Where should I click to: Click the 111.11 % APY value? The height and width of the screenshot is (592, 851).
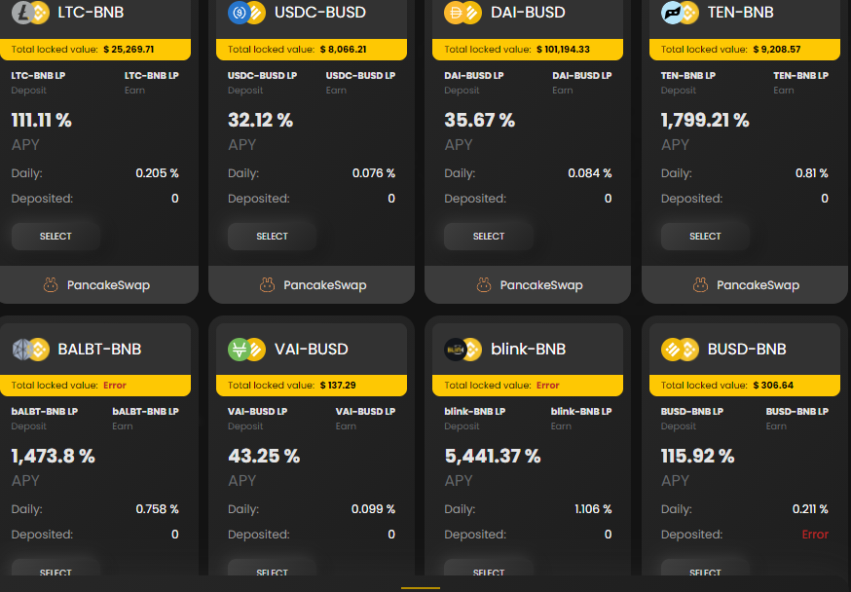[41, 120]
